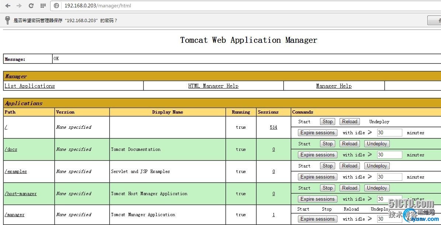Click the idle minutes field for root app
The width and height of the screenshot is (441, 225).
pos(389,133)
